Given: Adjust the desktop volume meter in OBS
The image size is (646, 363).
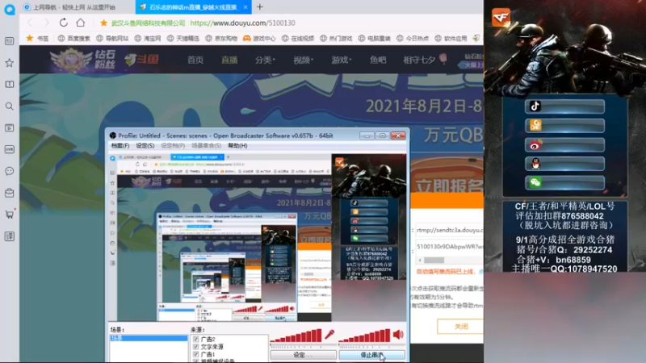Looking at the screenshot, I should [x=364, y=336].
